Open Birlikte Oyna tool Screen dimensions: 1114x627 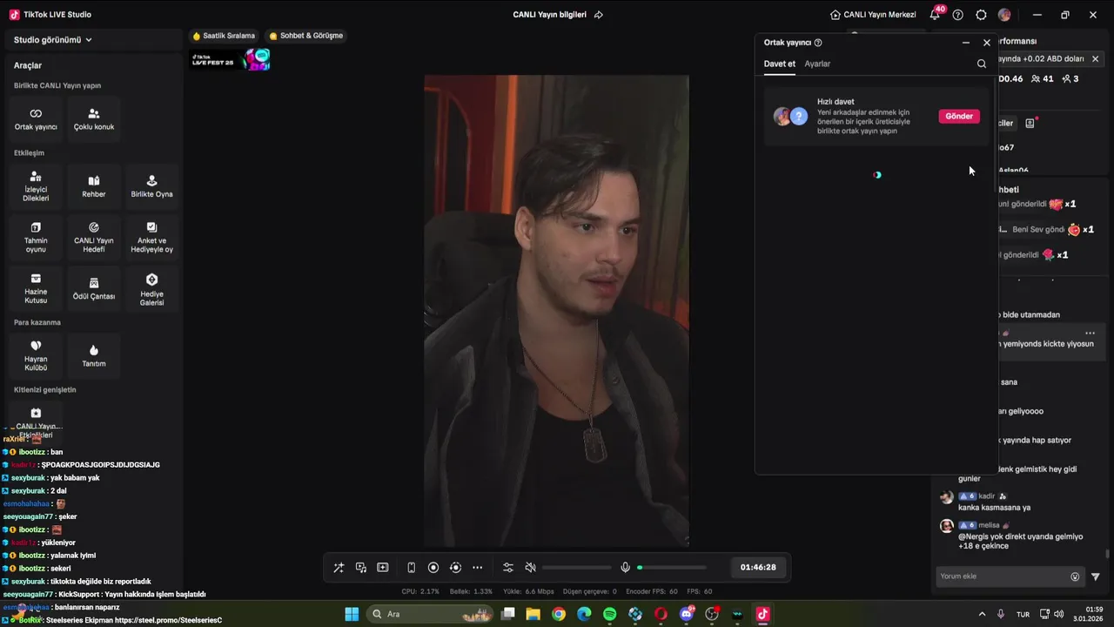(x=151, y=186)
